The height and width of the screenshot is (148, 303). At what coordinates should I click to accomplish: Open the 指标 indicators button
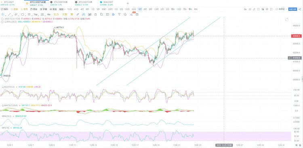pyautogui.click(x=4, y=9)
